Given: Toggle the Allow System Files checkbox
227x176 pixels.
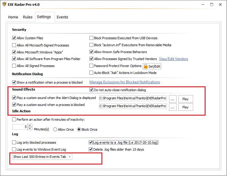Looking at the screenshot, I should pyautogui.click(x=14, y=38).
